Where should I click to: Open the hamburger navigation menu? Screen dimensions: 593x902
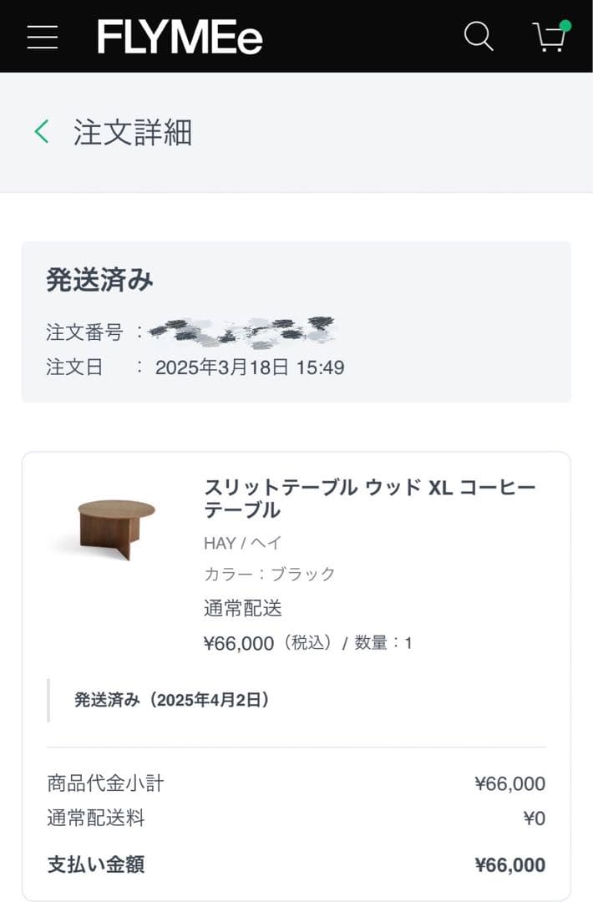(43, 37)
